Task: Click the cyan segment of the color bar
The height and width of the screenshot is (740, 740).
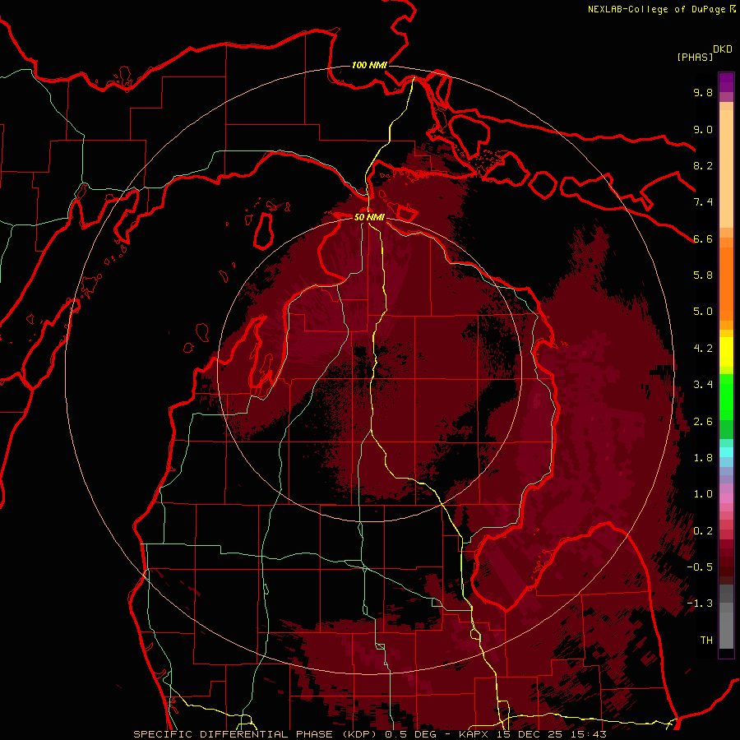Action: tap(726, 452)
